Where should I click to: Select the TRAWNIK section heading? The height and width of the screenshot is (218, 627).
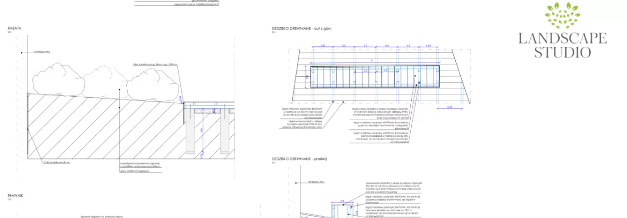[x=15, y=195]
